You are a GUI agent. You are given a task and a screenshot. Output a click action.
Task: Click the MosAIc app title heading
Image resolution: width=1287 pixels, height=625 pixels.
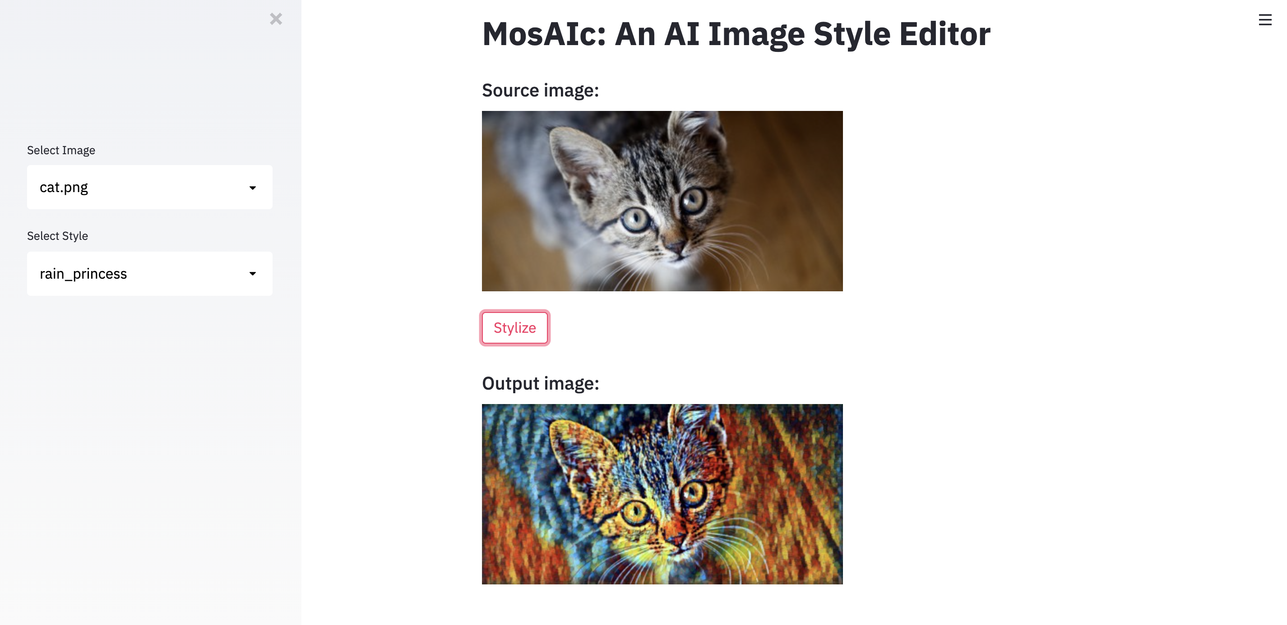(x=736, y=34)
